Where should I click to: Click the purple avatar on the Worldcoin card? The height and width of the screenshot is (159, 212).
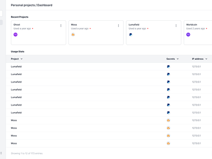(x=188, y=34)
